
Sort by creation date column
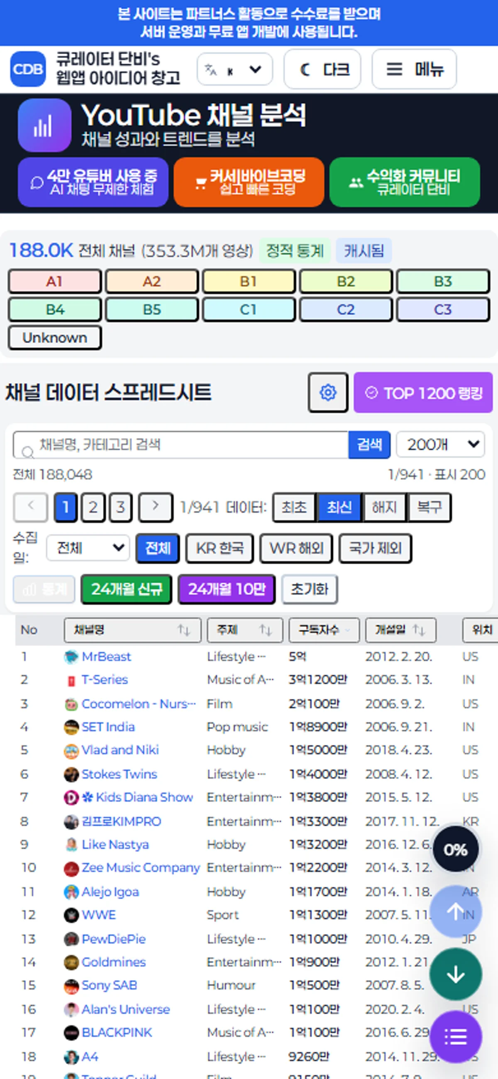point(400,629)
